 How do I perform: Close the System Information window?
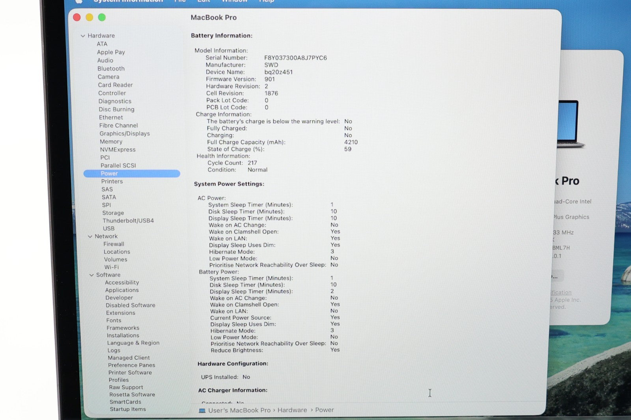(77, 17)
